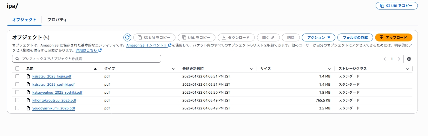Go to next page arrow

pos(399,59)
